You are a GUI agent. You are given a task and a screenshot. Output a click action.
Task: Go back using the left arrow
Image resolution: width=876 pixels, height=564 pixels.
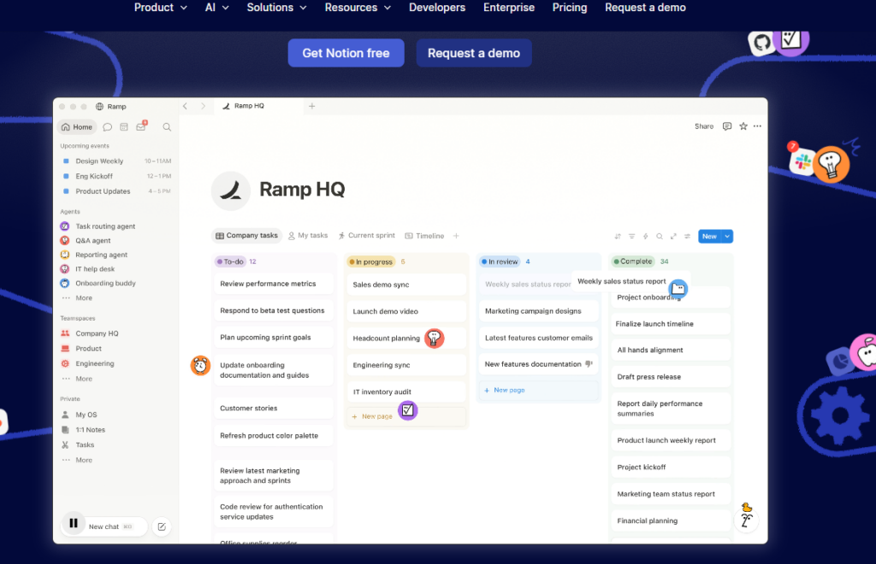(x=185, y=106)
